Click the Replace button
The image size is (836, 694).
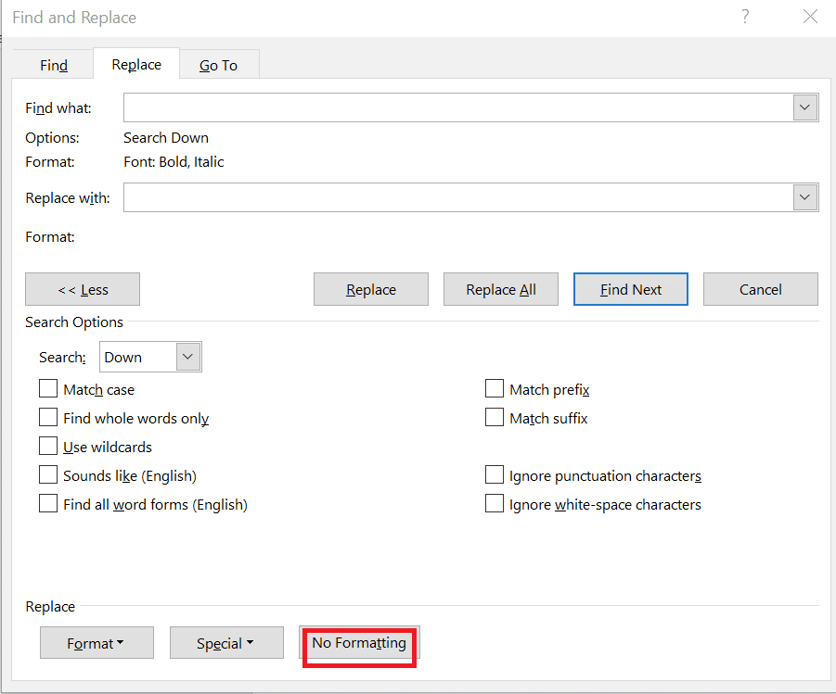coord(371,289)
